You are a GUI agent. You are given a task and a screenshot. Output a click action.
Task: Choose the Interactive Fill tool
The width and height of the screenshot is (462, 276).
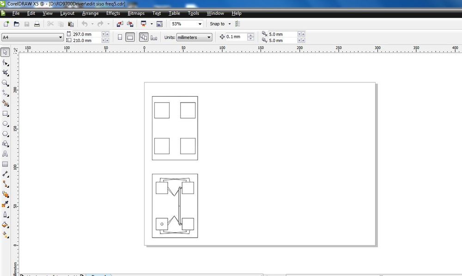point(5,235)
